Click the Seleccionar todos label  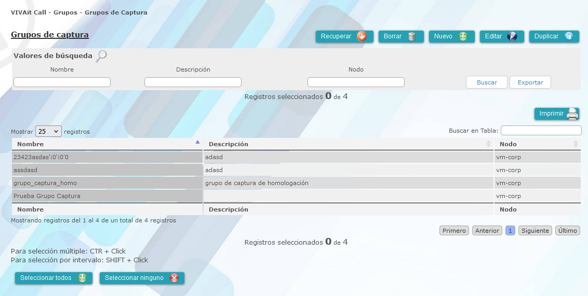click(46, 278)
